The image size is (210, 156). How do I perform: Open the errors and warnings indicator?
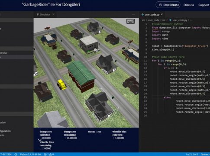pos(49,154)
